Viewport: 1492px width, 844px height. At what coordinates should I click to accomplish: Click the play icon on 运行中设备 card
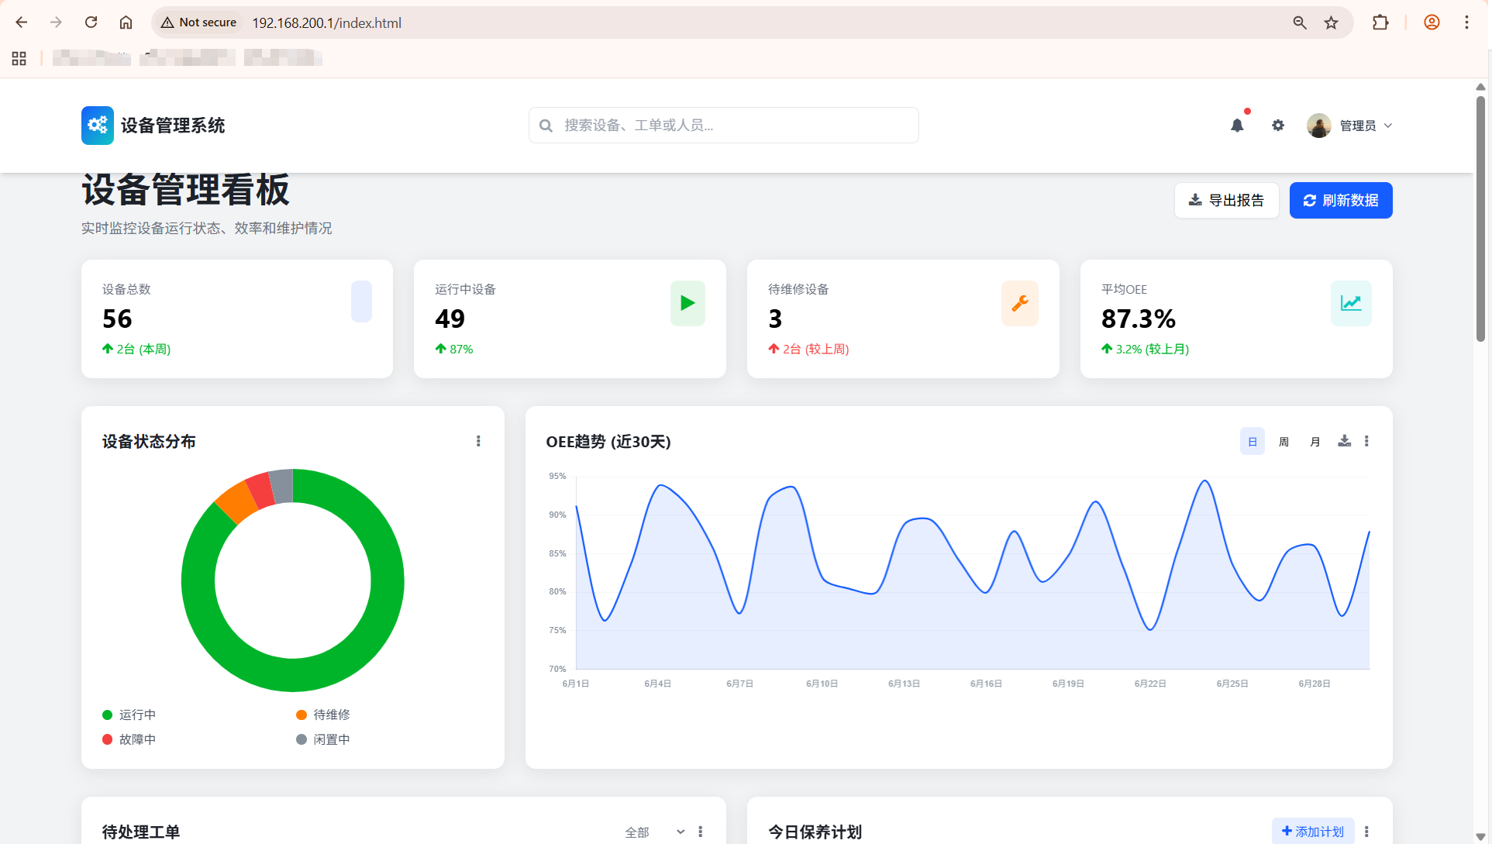tap(687, 303)
